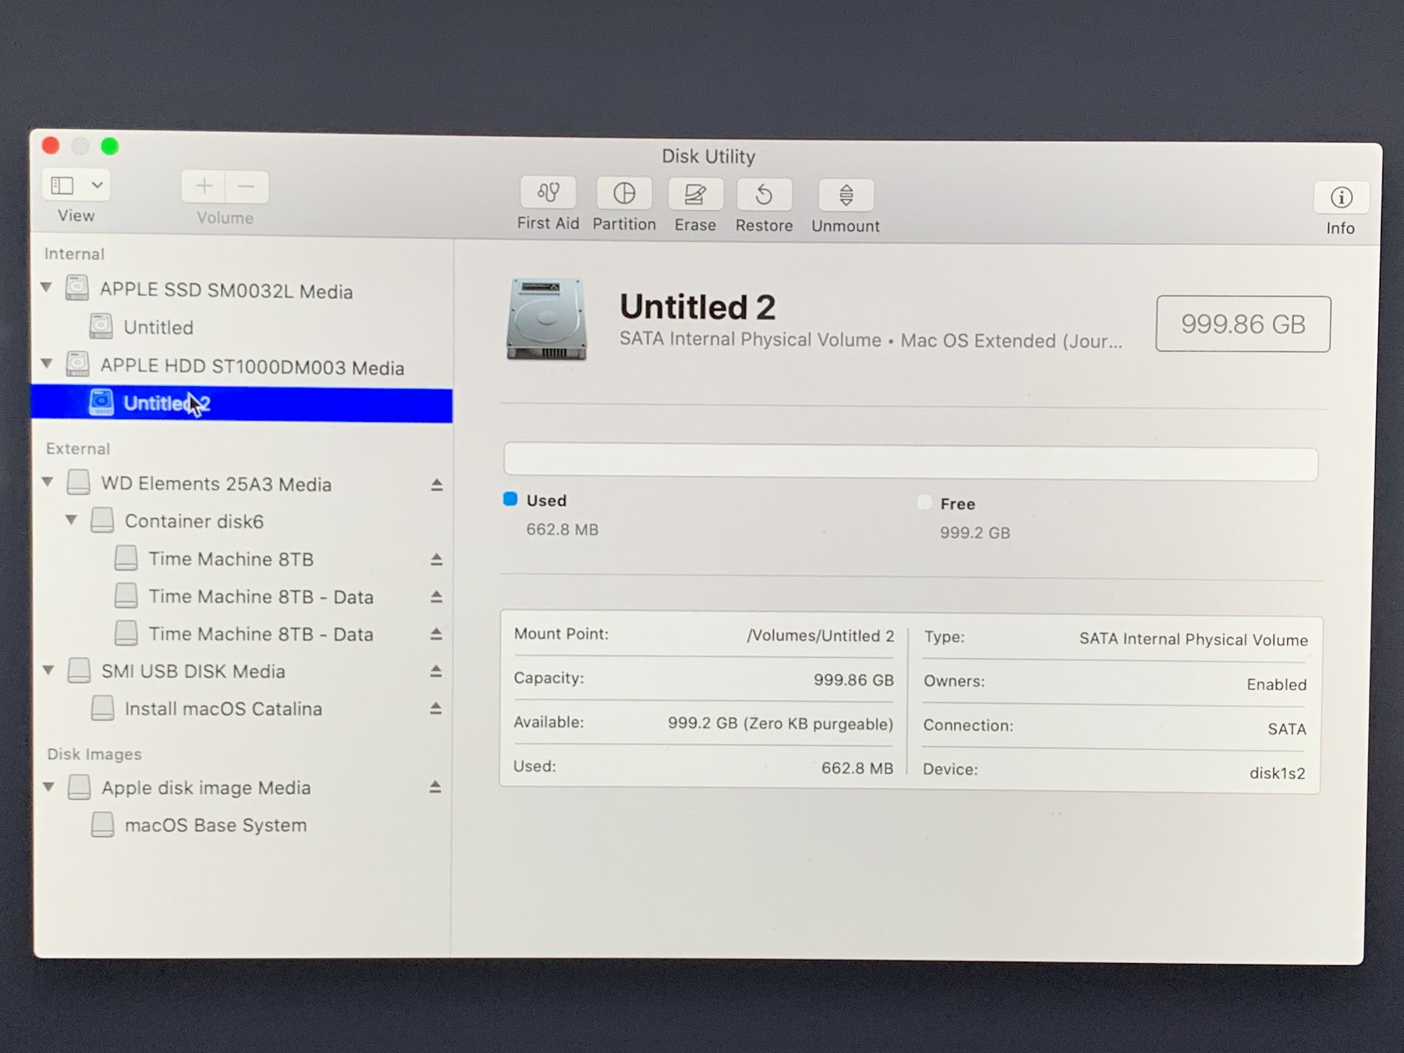Toggle the sidebar View button
The width and height of the screenshot is (1404, 1053).
tap(62, 185)
